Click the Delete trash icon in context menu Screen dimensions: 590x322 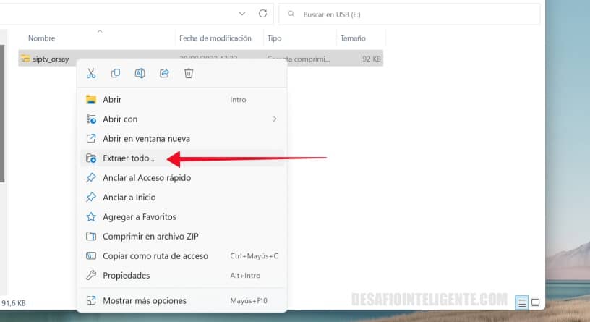[189, 73]
